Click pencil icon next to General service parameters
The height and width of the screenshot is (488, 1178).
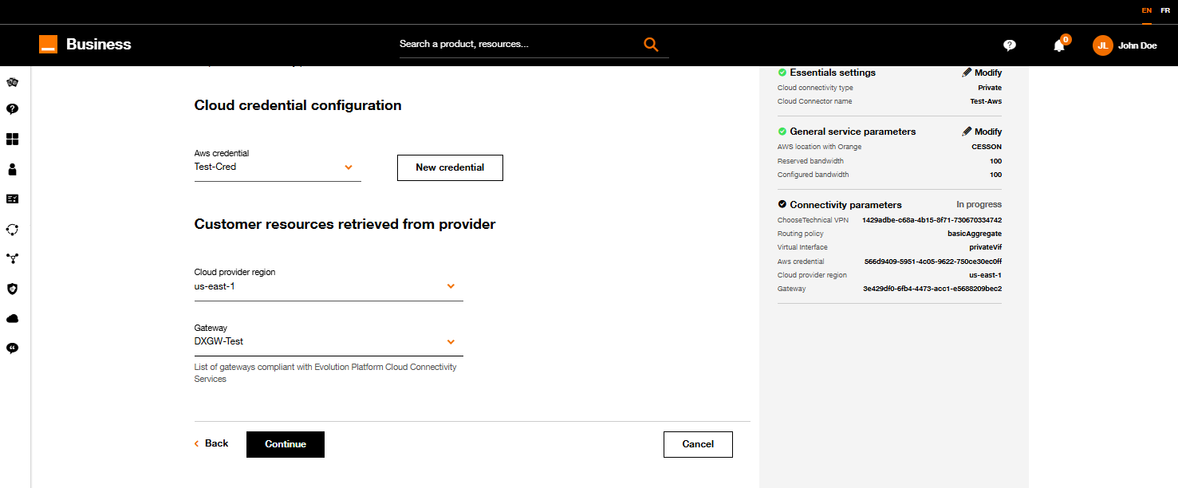click(x=967, y=132)
